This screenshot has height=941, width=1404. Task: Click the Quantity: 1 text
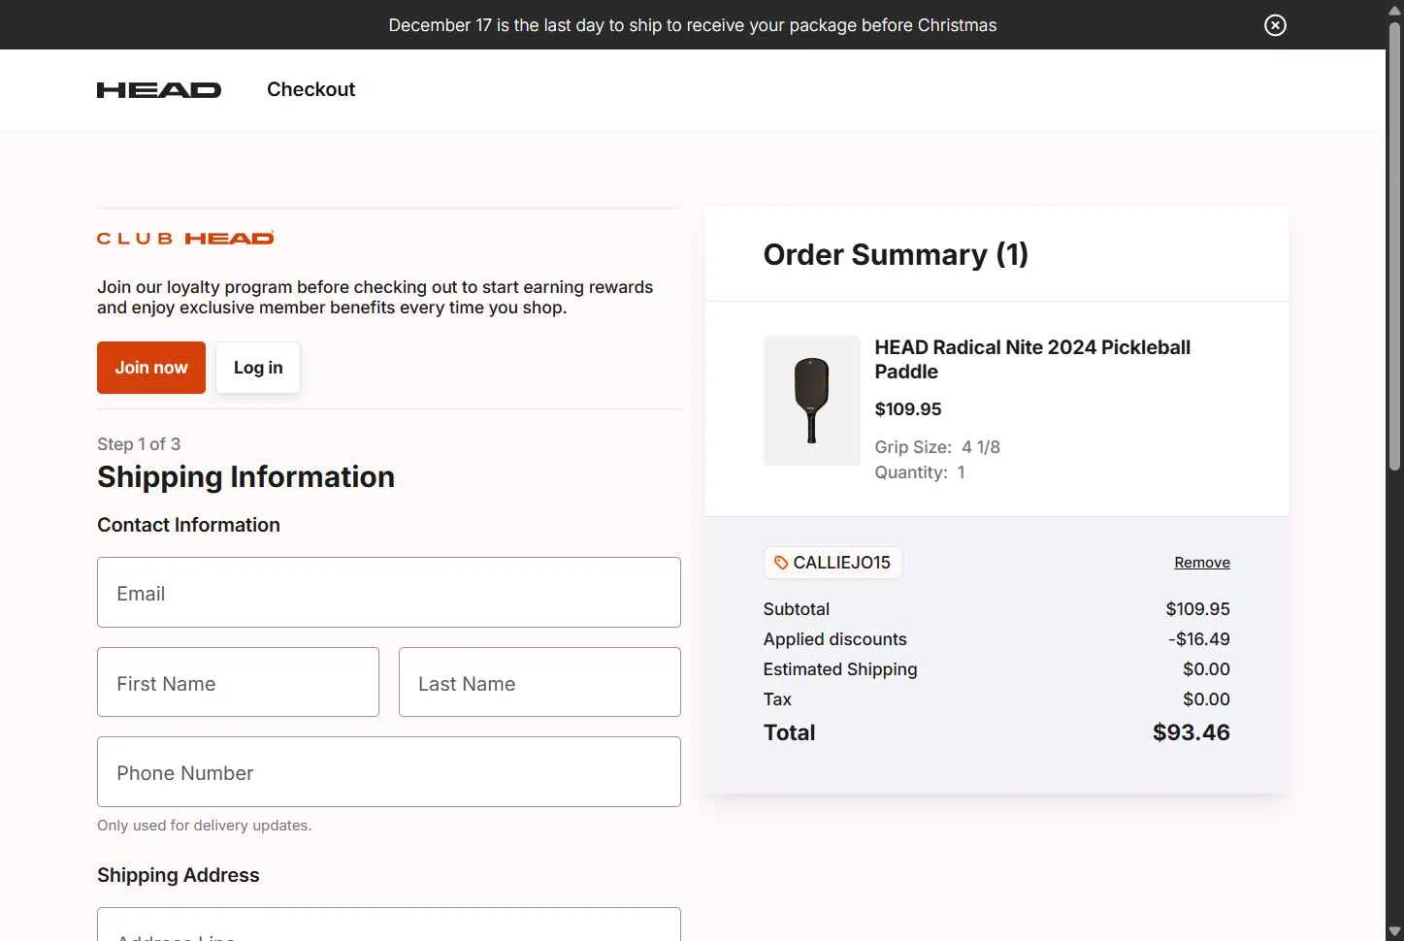[920, 472]
